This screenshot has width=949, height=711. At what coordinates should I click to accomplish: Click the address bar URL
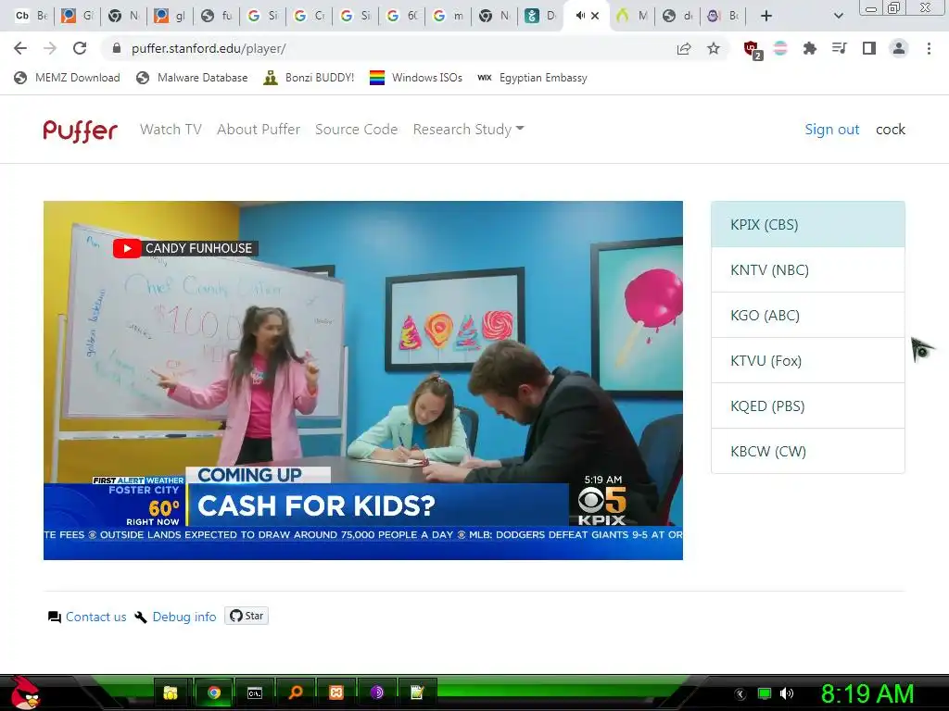click(x=209, y=48)
